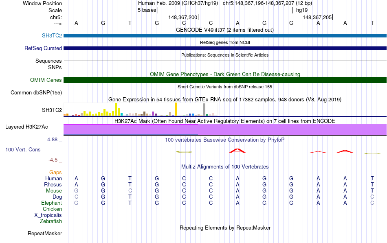Click the ---> sequence direction arrow label
The image size is (387, 243).
click(58, 24)
